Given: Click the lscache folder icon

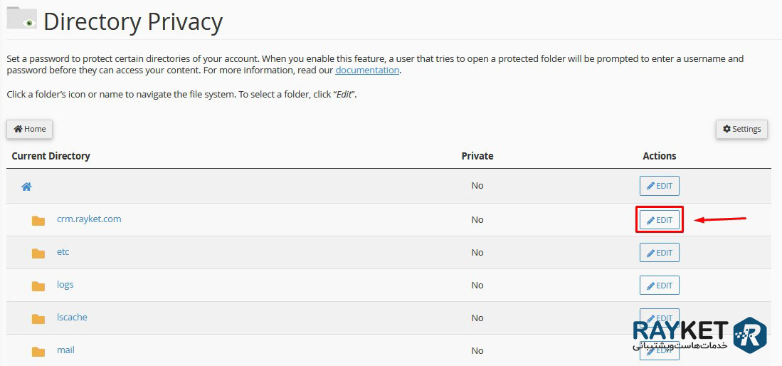Looking at the screenshot, I should [x=38, y=318].
